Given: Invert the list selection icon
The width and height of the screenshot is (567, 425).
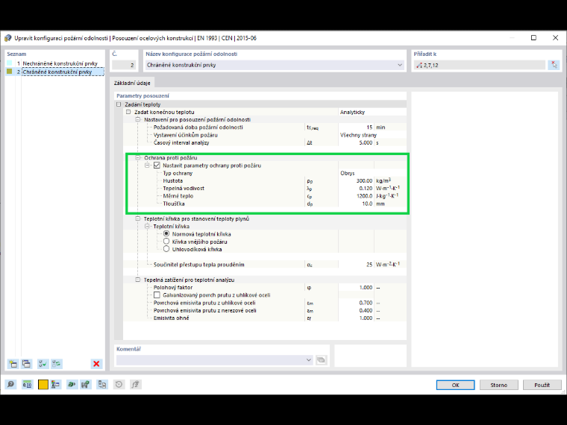Looking at the screenshot, I should pos(57,364).
